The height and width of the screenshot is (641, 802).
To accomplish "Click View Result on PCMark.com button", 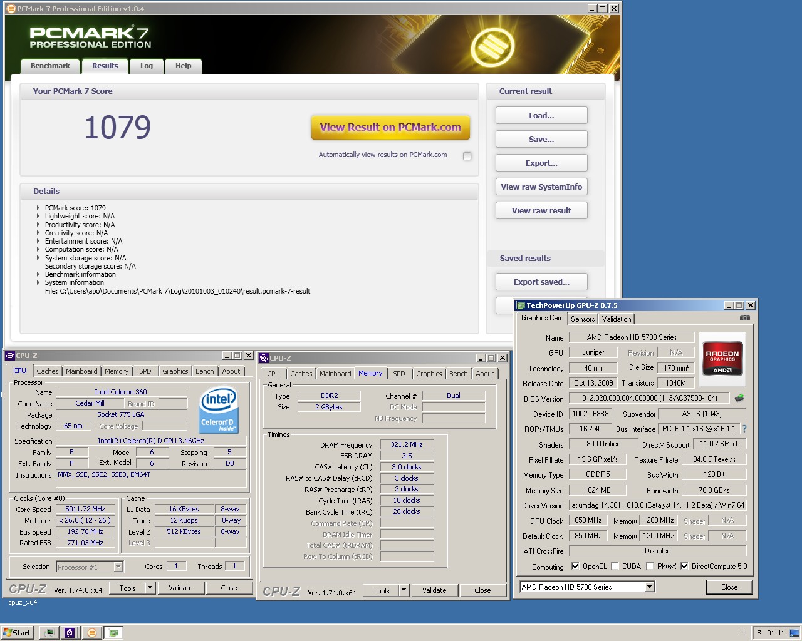I will 390,128.
